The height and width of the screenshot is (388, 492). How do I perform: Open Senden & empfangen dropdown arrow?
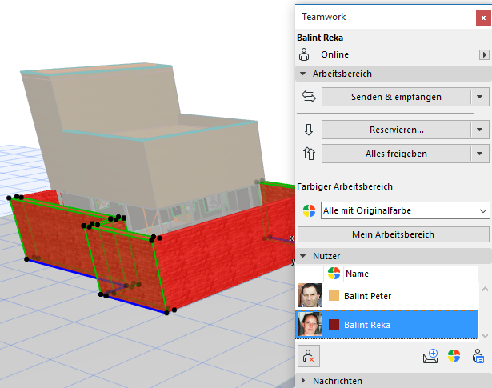click(x=480, y=97)
